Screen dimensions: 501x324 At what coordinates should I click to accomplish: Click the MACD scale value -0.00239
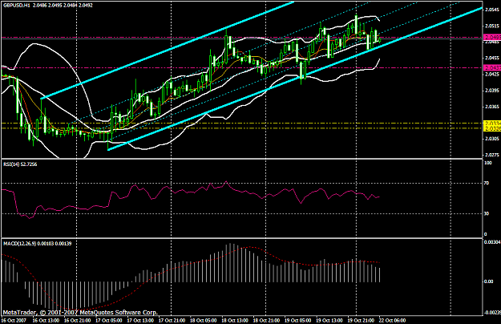tap(492, 313)
